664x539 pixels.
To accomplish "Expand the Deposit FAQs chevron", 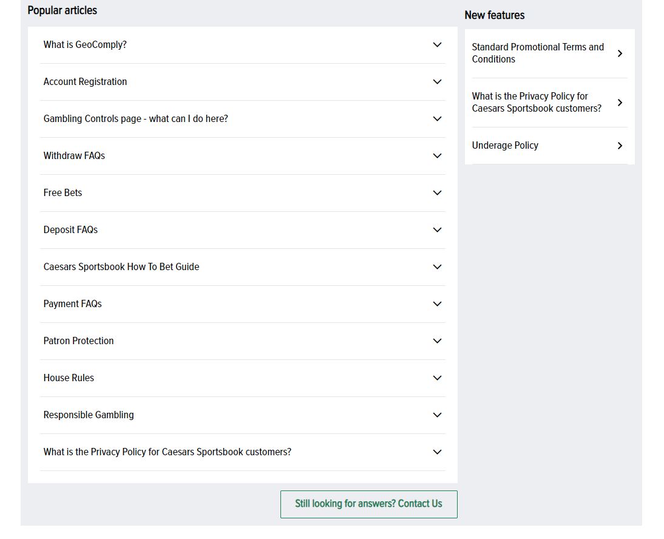I will [x=437, y=230].
